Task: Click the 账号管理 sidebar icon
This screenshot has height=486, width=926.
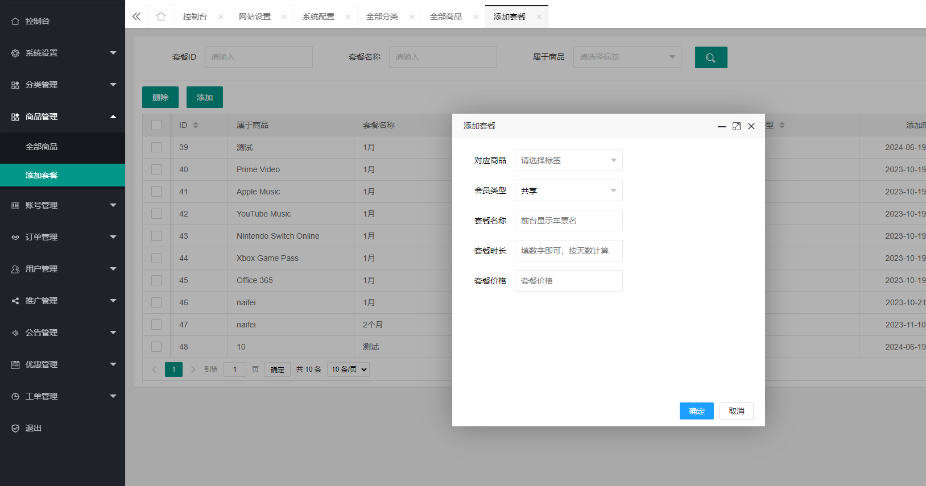Action: [x=15, y=205]
